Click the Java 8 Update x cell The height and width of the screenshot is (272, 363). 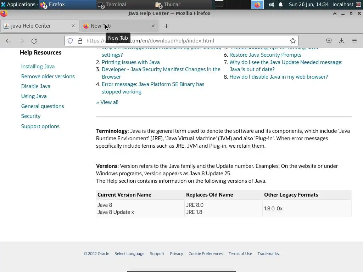coord(116,212)
